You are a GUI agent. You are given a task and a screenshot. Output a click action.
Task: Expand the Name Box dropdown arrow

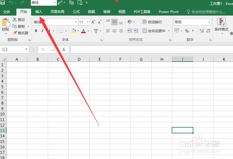coord(26,49)
